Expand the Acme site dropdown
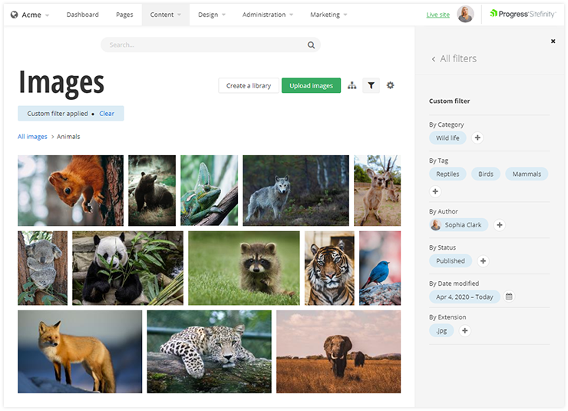 31,15
